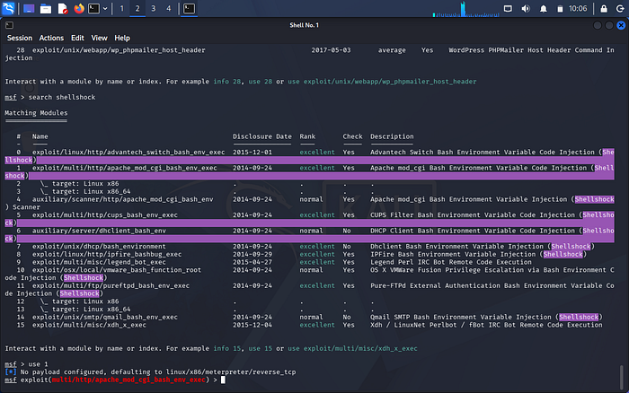
Task: Click exploit/multi/misc/xdh_x_exec in row 15
Action: pyautogui.click(x=89, y=325)
